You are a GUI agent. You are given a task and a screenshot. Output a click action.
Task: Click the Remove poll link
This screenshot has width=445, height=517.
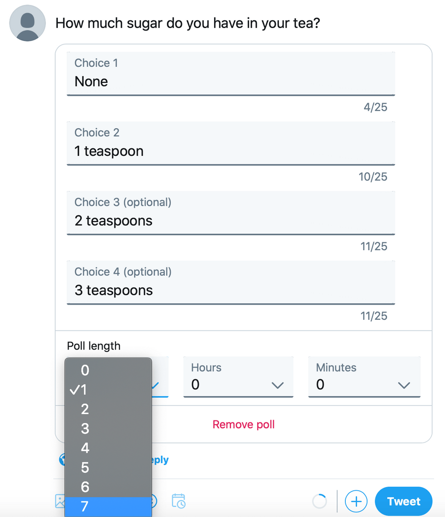pyautogui.click(x=243, y=424)
